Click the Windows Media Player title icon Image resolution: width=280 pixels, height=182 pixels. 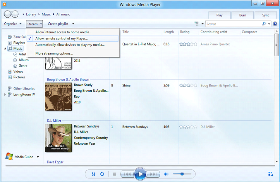4,4
